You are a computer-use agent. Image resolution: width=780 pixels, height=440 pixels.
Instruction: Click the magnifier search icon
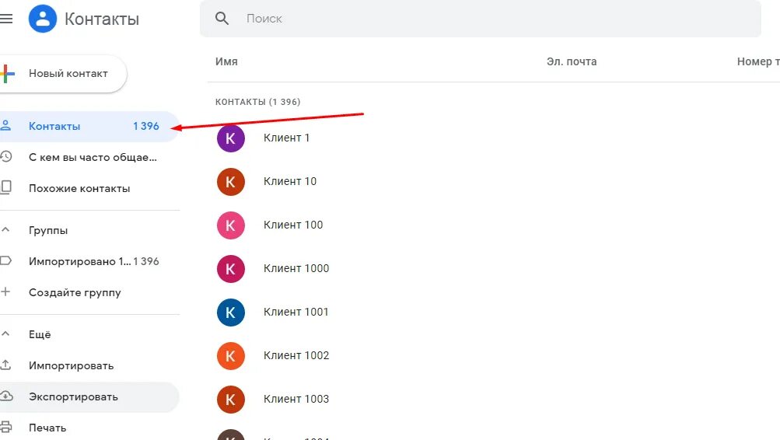pos(222,19)
